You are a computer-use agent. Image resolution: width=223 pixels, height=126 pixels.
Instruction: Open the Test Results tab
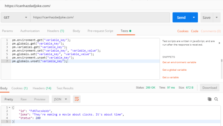click(x=65, y=88)
